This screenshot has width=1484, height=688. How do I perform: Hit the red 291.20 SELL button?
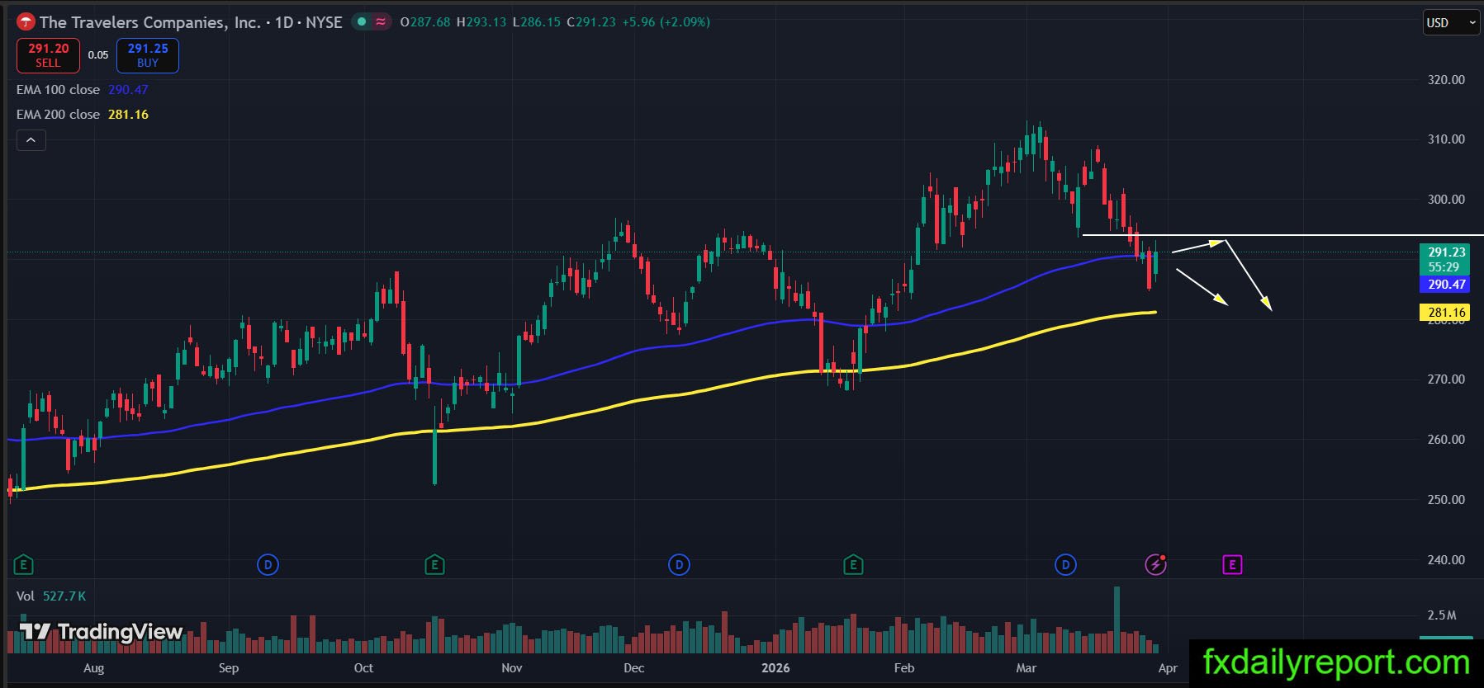48,55
